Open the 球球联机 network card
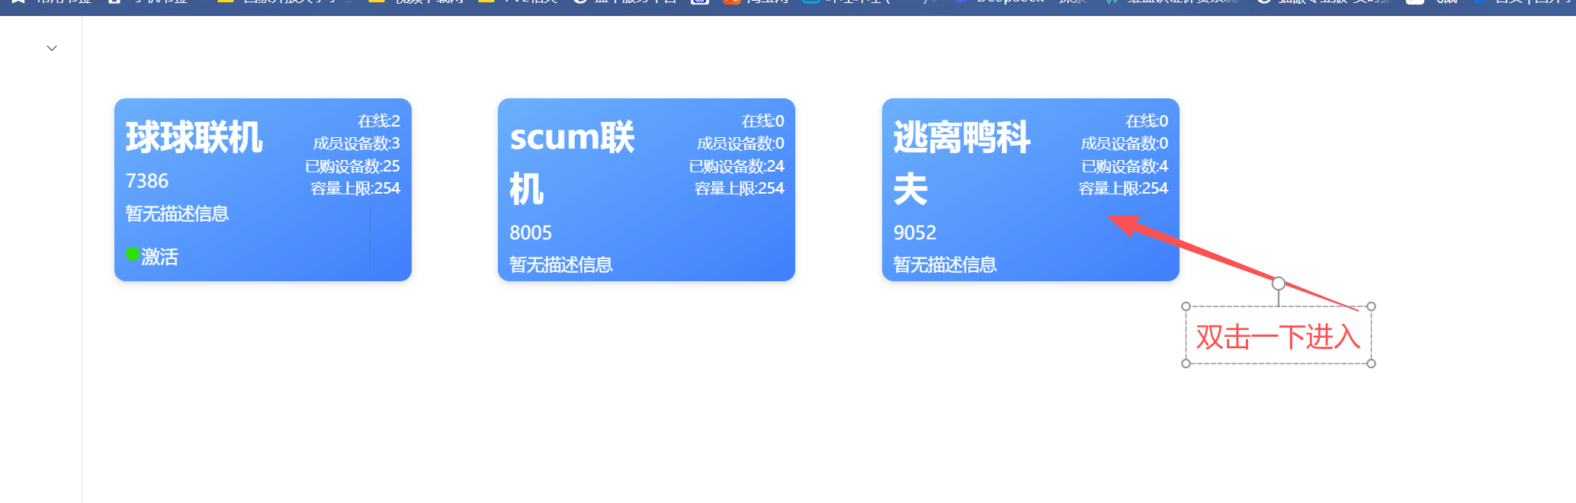Screen dimensions: 1576x503 (x=263, y=190)
